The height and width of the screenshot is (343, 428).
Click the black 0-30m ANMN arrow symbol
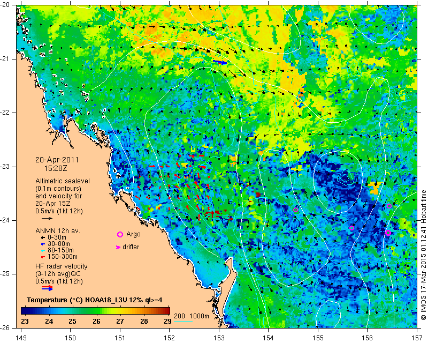[x=43, y=238]
